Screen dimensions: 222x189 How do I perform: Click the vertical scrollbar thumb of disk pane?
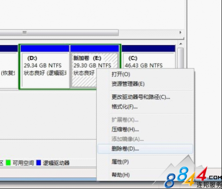pyautogui.click(x=181, y=58)
